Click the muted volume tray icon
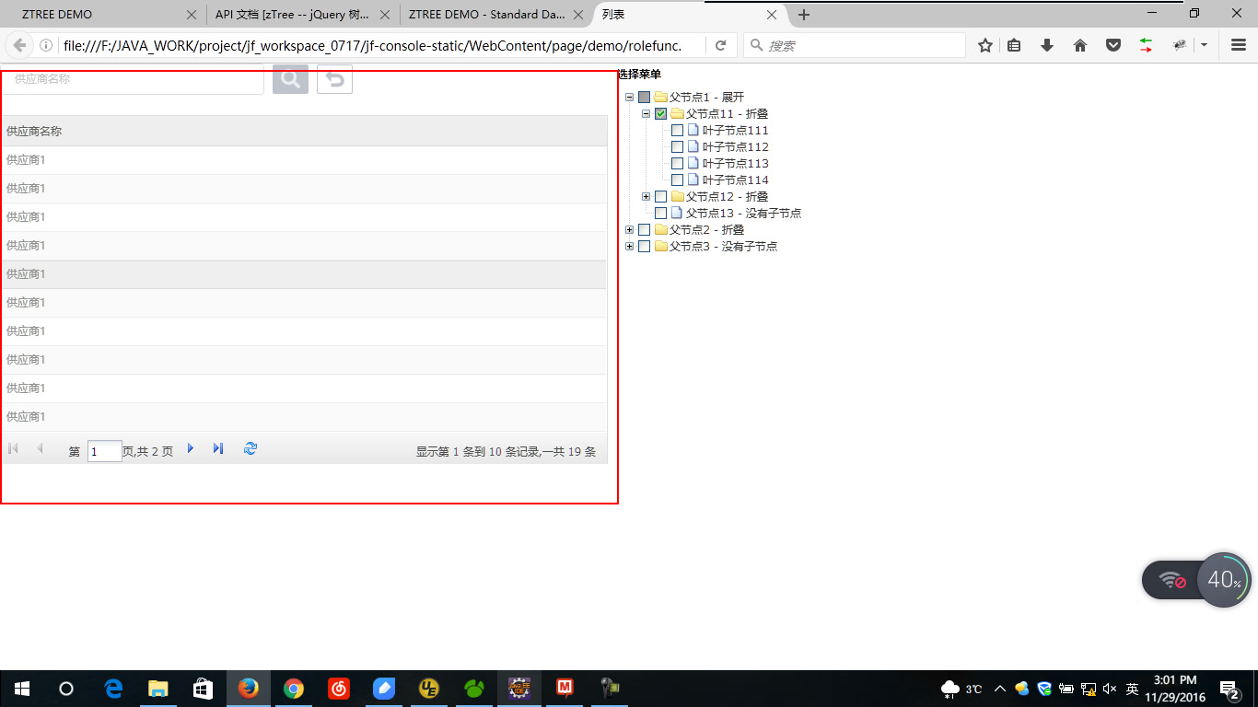 (x=1110, y=689)
